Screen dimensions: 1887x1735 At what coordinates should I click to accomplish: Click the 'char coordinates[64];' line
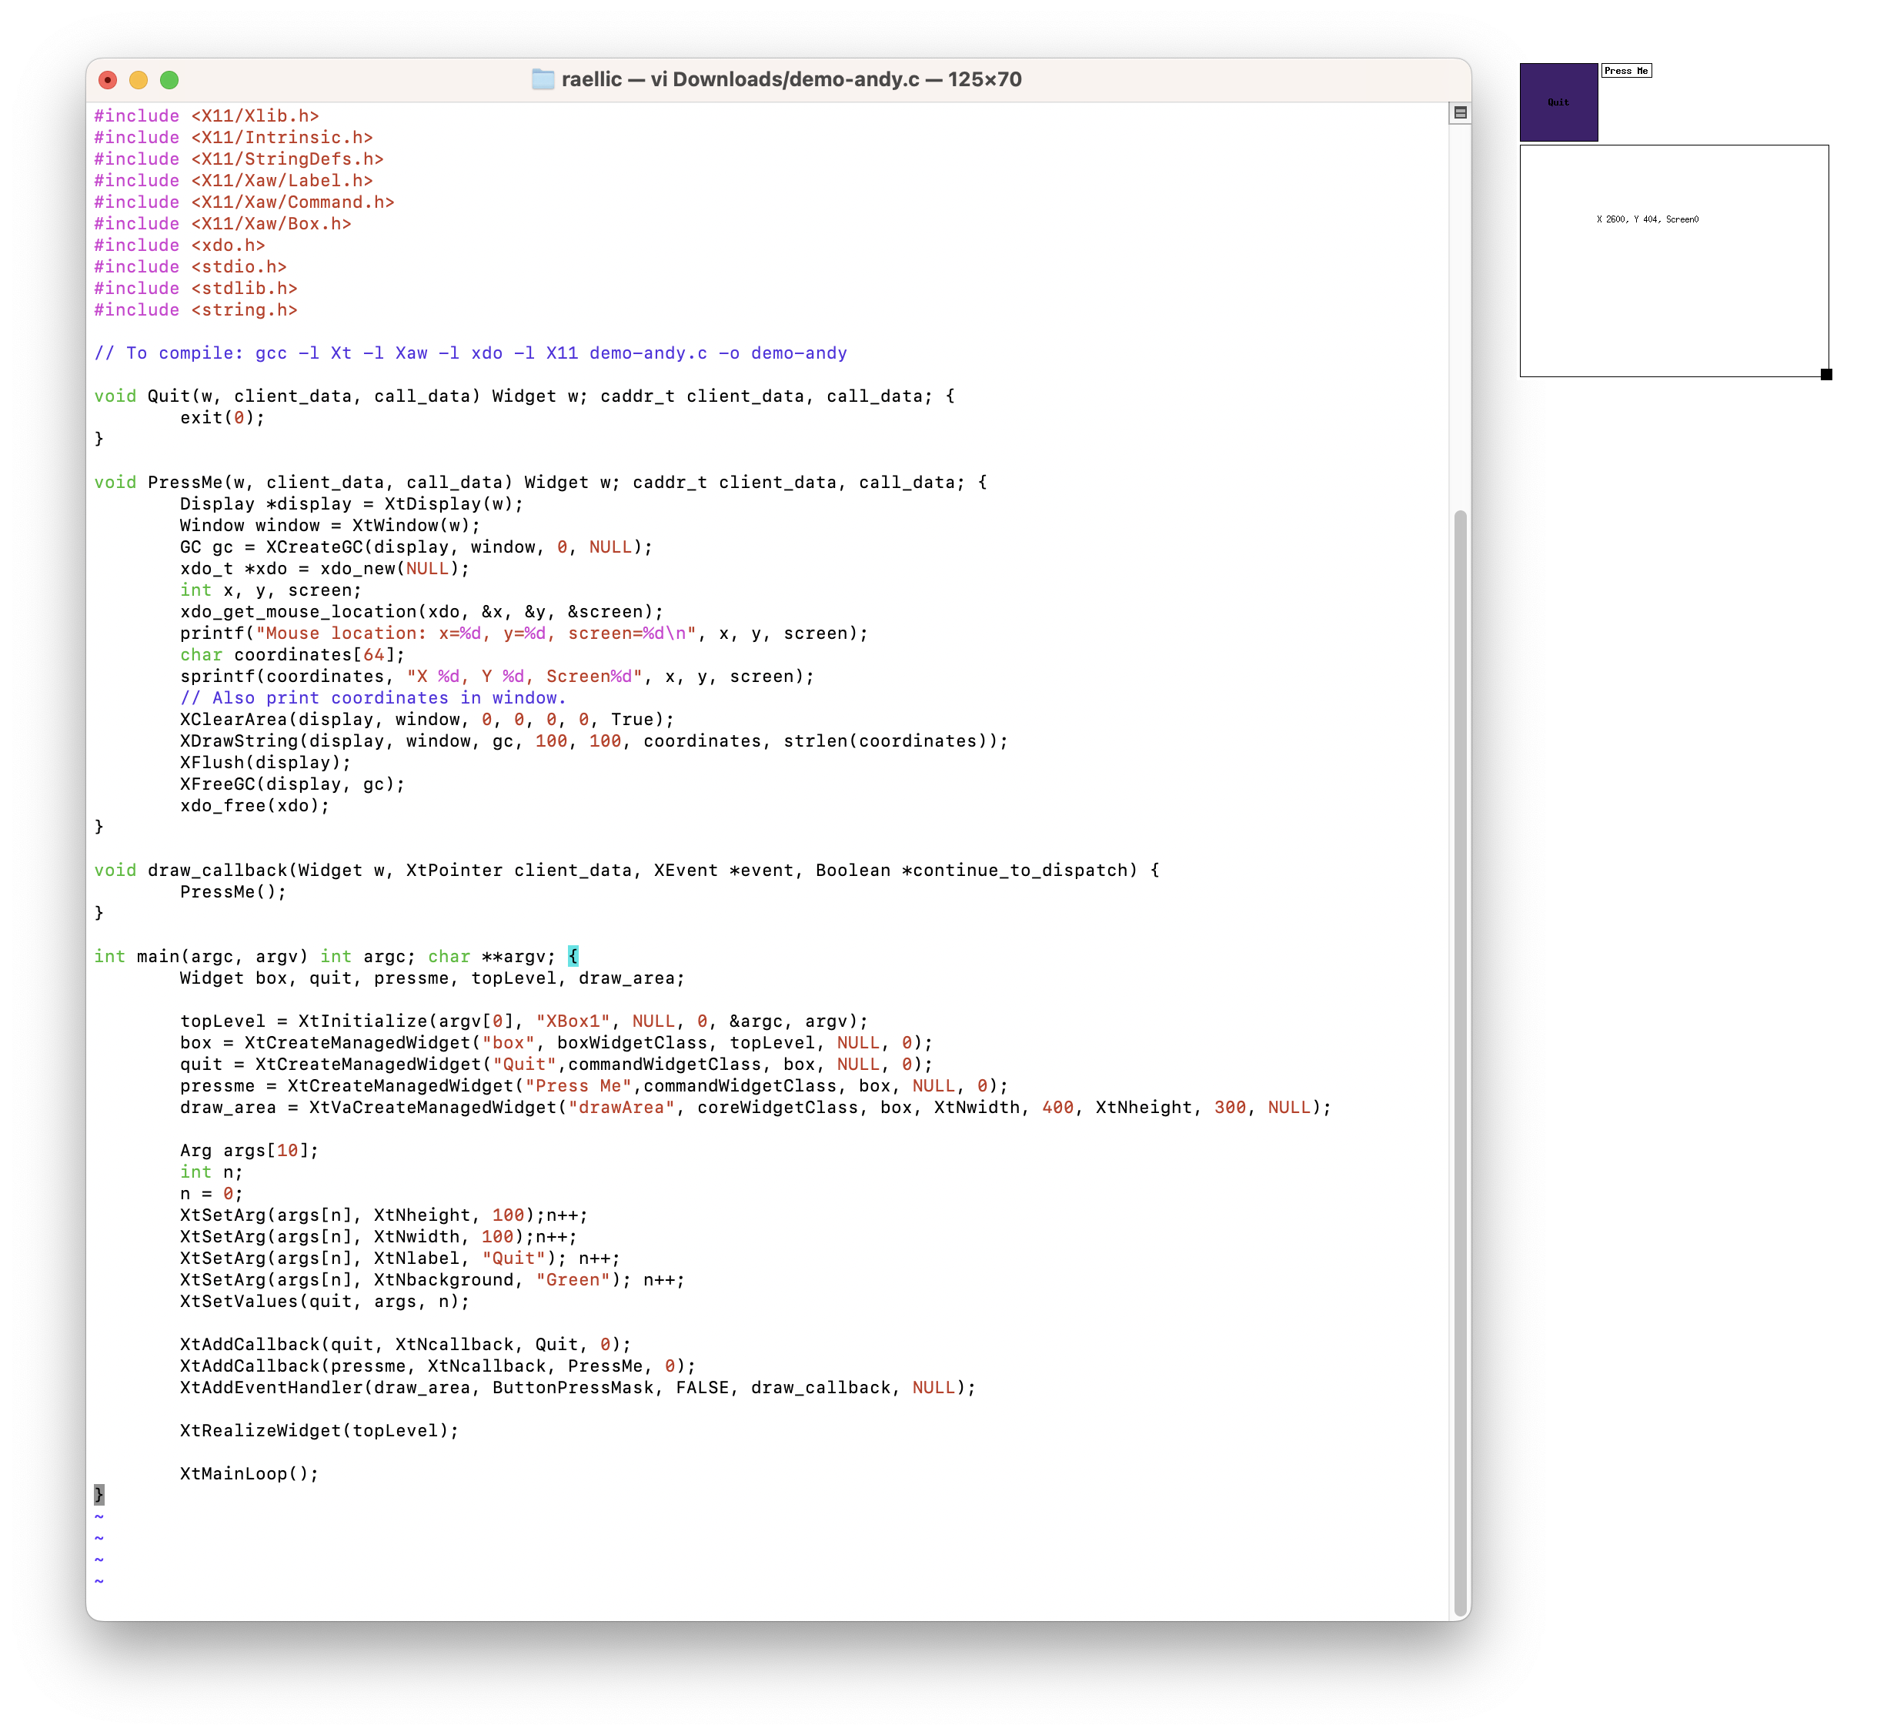(x=293, y=655)
